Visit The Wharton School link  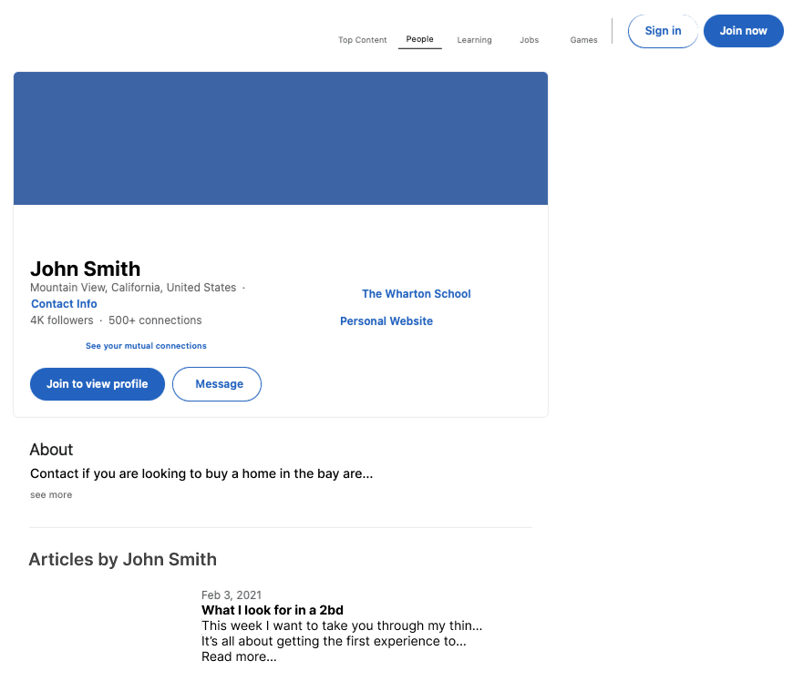(416, 294)
